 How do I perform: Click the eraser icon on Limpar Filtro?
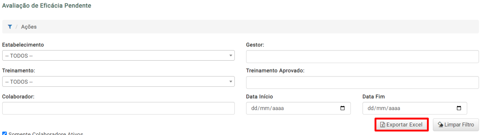point(441,125)
